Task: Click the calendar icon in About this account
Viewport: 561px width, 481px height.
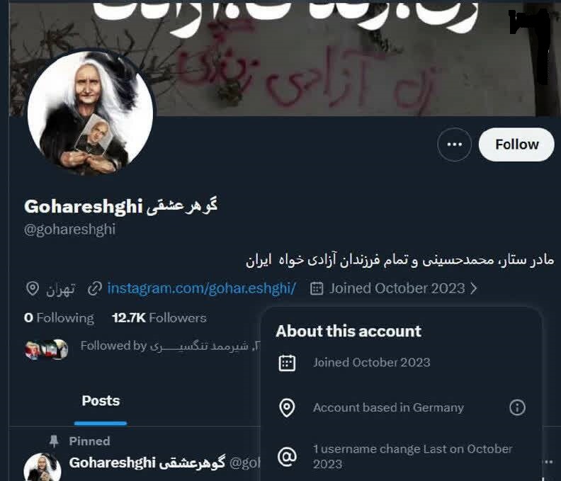Action: tap(287, 363)
